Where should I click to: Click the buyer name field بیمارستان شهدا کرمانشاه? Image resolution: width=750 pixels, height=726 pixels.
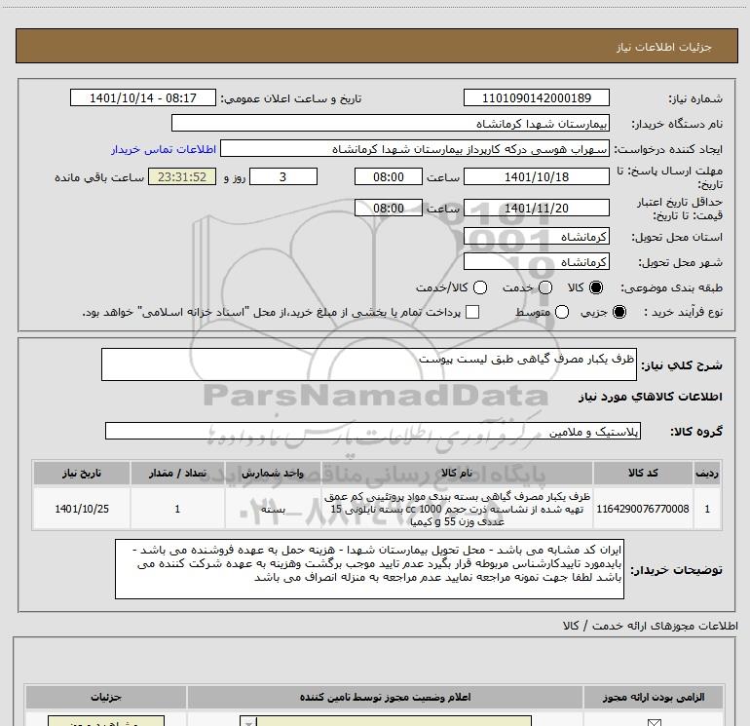(x=391, y=124)
